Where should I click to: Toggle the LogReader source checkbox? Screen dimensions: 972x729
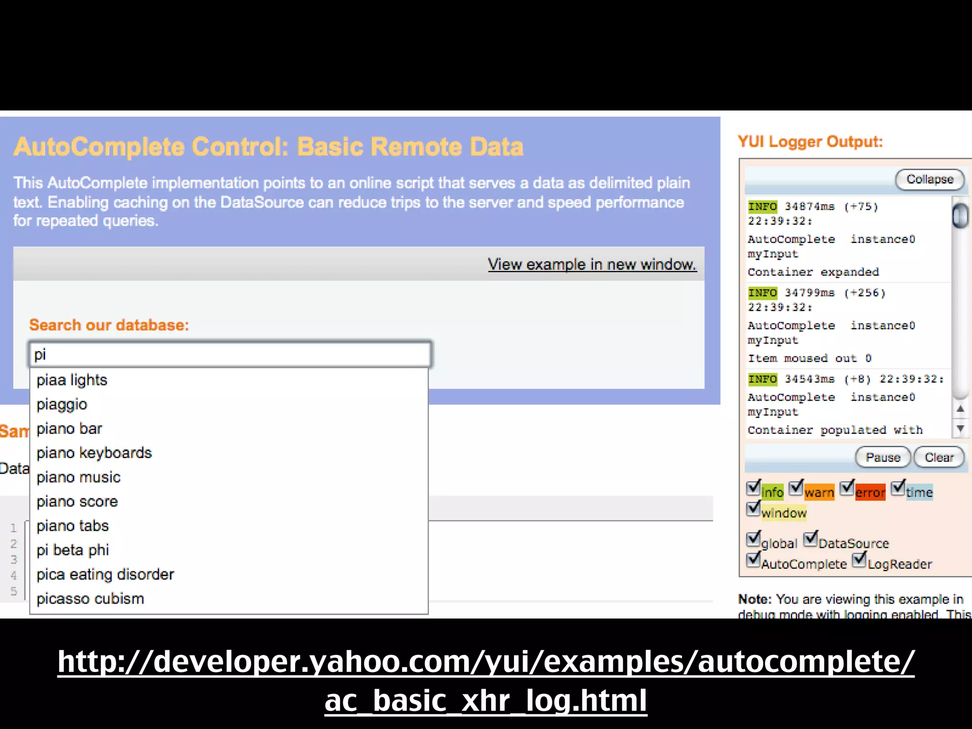click(859, 560)
